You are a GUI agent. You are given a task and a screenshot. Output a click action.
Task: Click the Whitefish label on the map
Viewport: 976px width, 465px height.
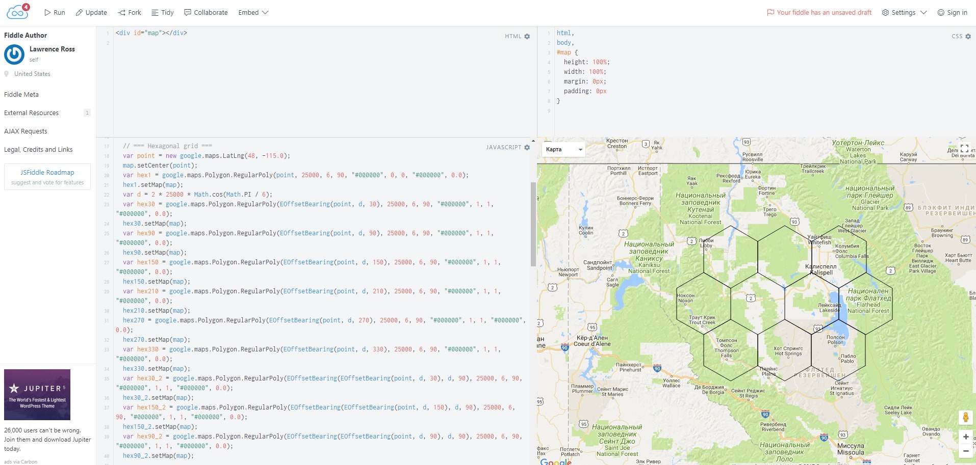pos(820,240)
